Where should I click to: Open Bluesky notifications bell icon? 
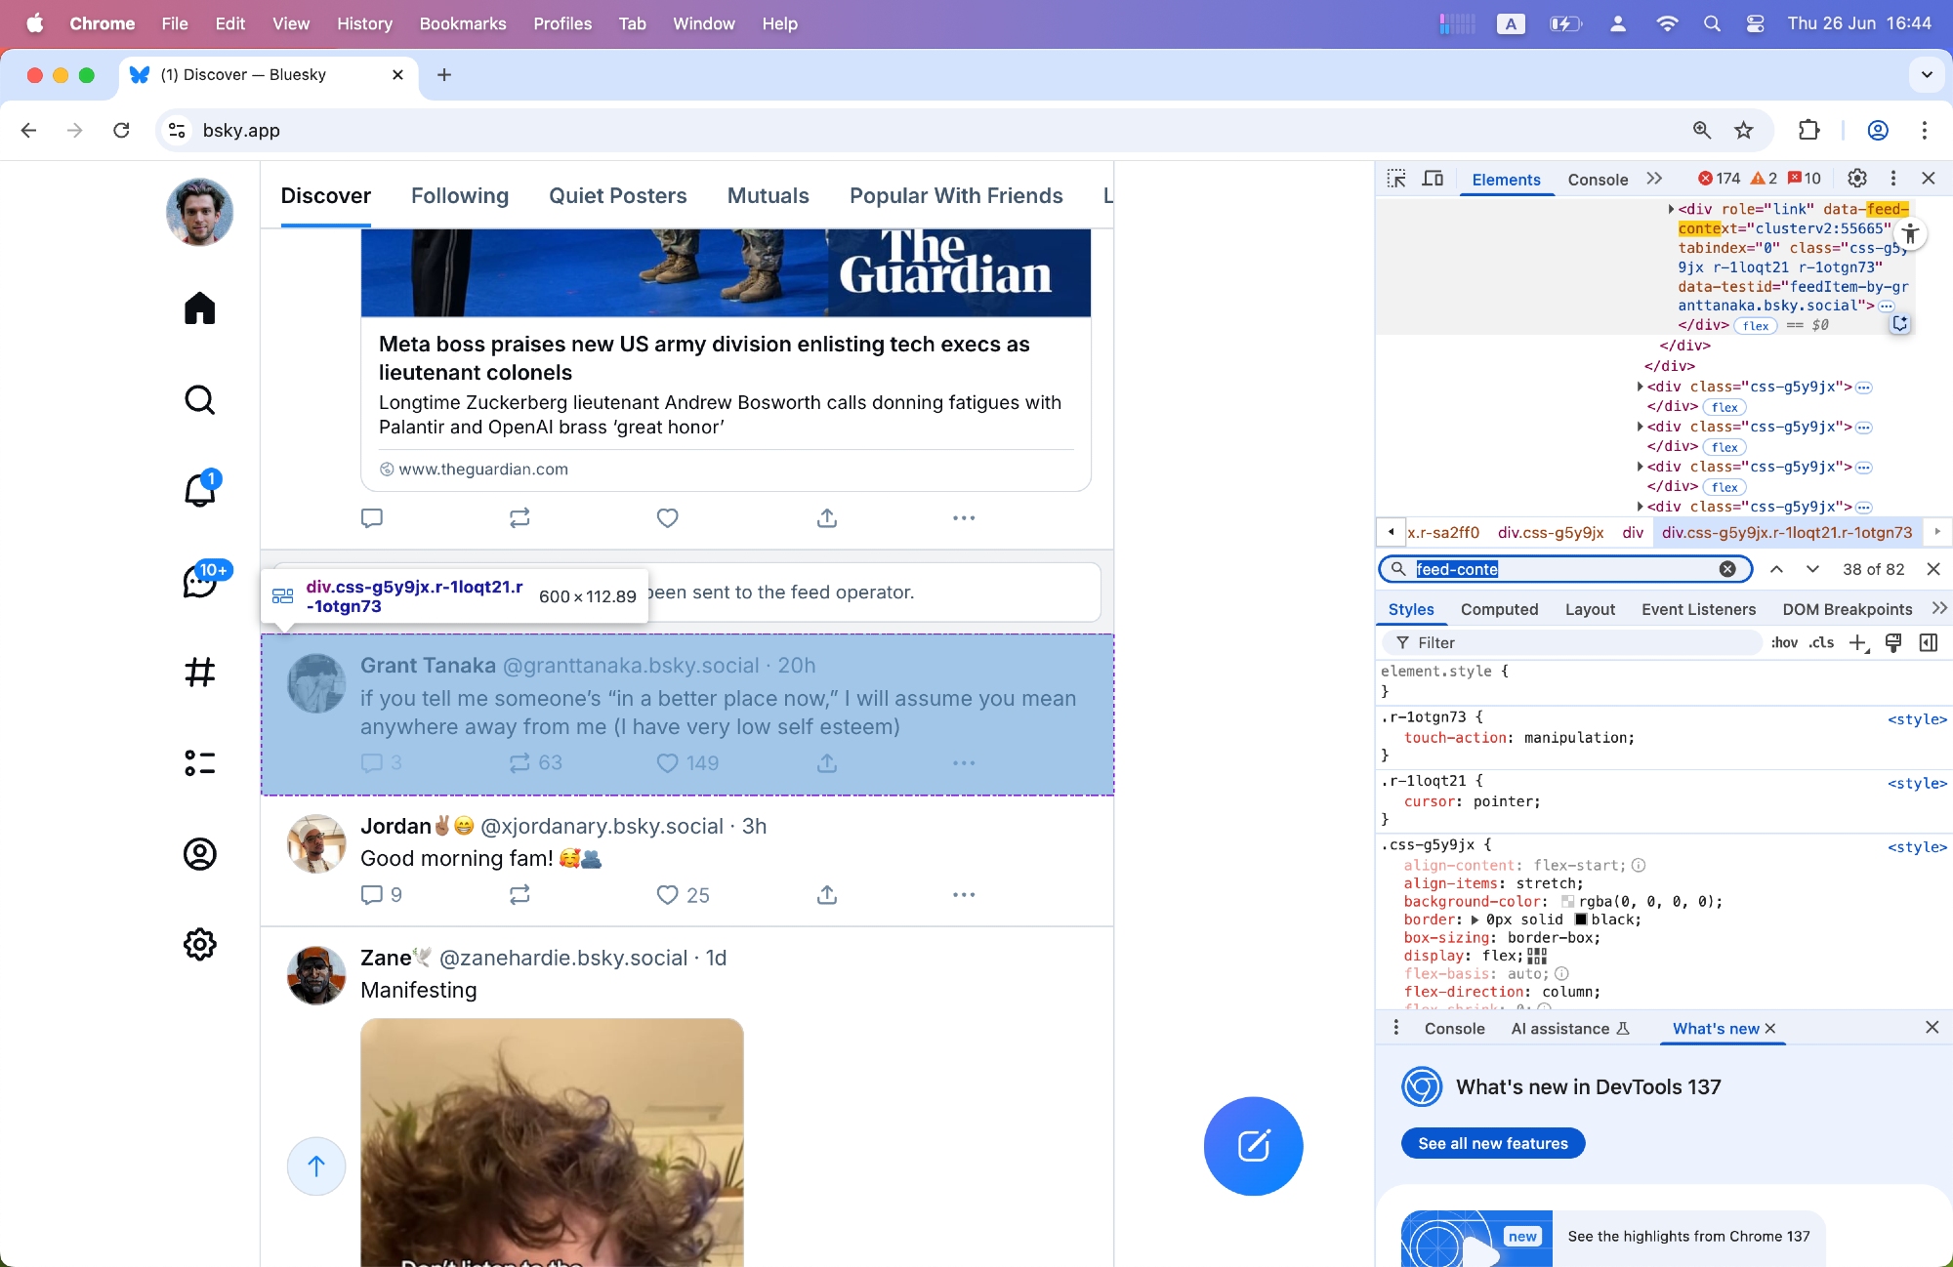click(x=200, y=490)
